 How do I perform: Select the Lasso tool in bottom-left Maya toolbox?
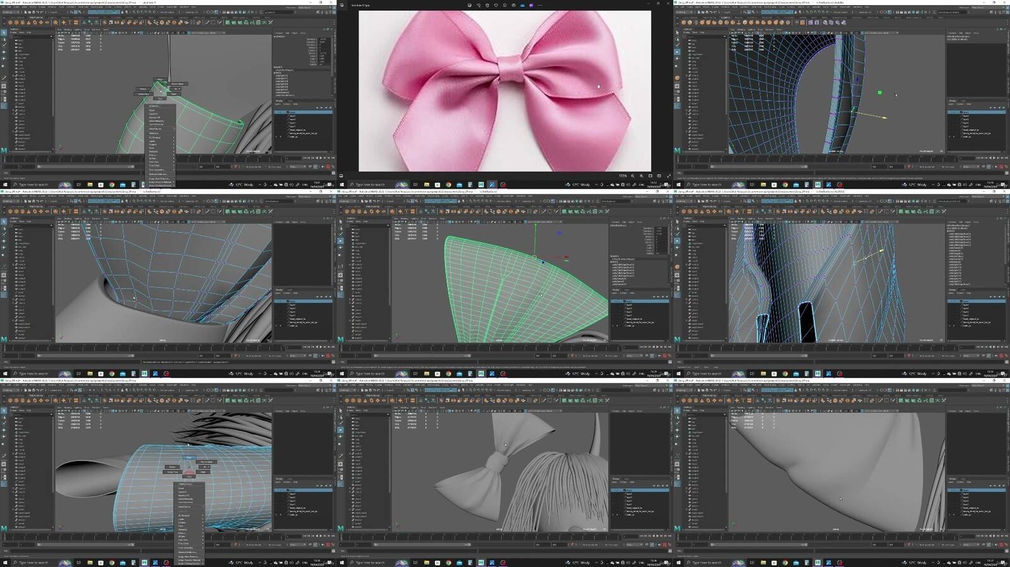point(4,417)
